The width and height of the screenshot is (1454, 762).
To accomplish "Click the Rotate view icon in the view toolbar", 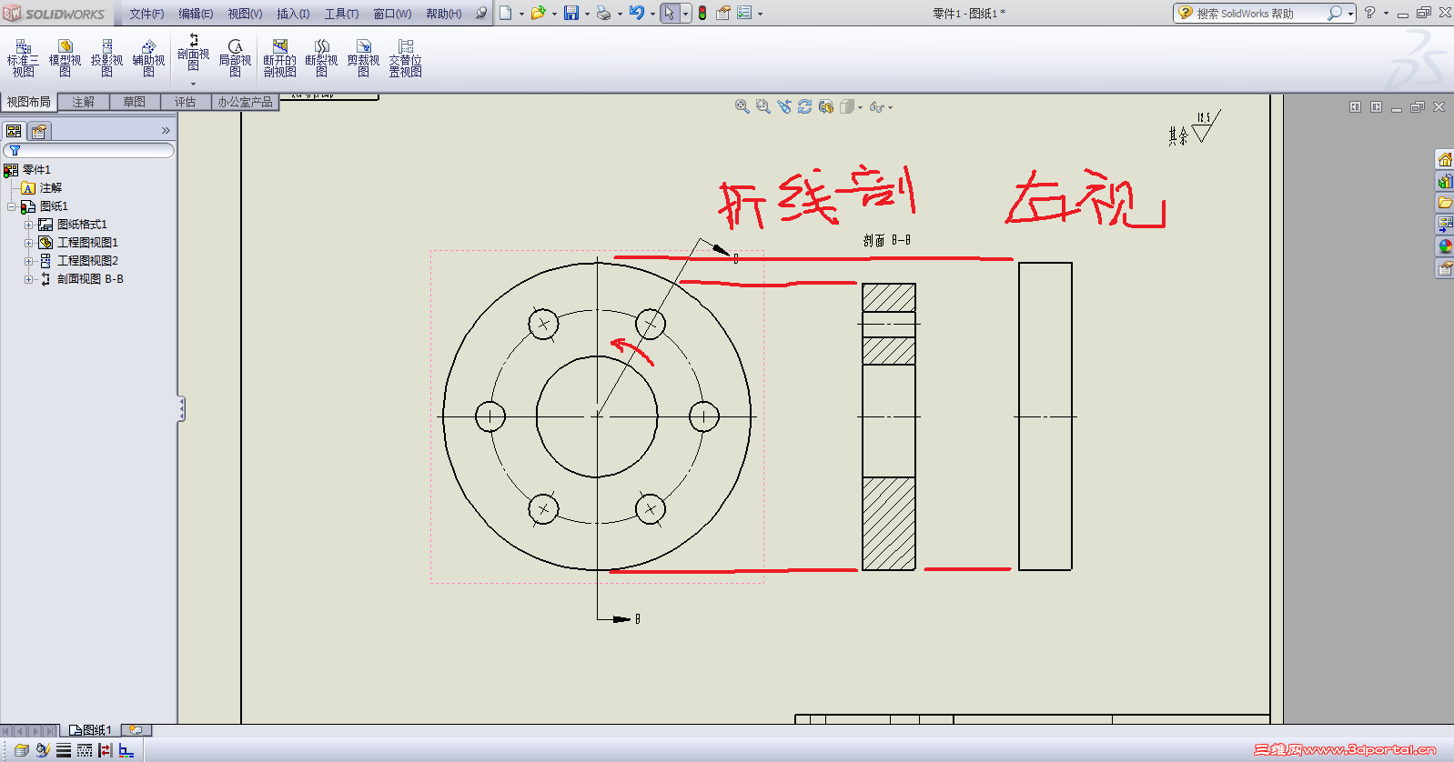I will tap(805, 106).
